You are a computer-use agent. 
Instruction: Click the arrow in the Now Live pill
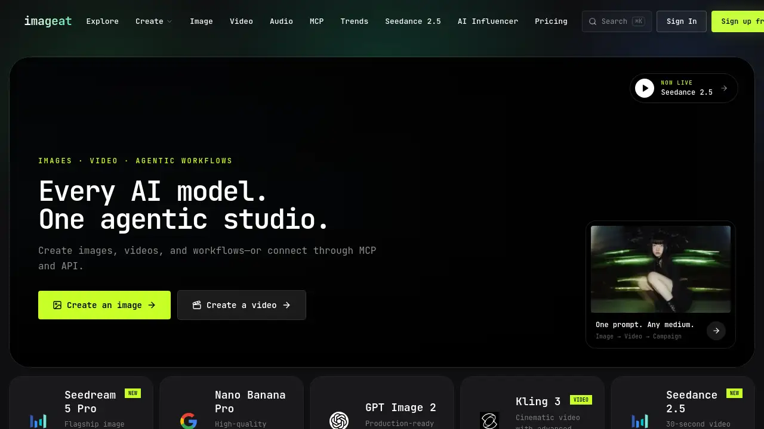[x=724, y=88]
